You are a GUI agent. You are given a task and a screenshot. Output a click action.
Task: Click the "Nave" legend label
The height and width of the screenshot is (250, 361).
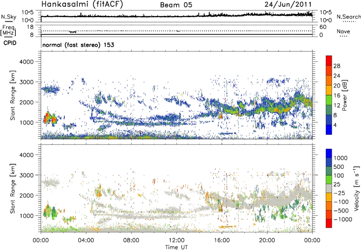coord(343,31)
